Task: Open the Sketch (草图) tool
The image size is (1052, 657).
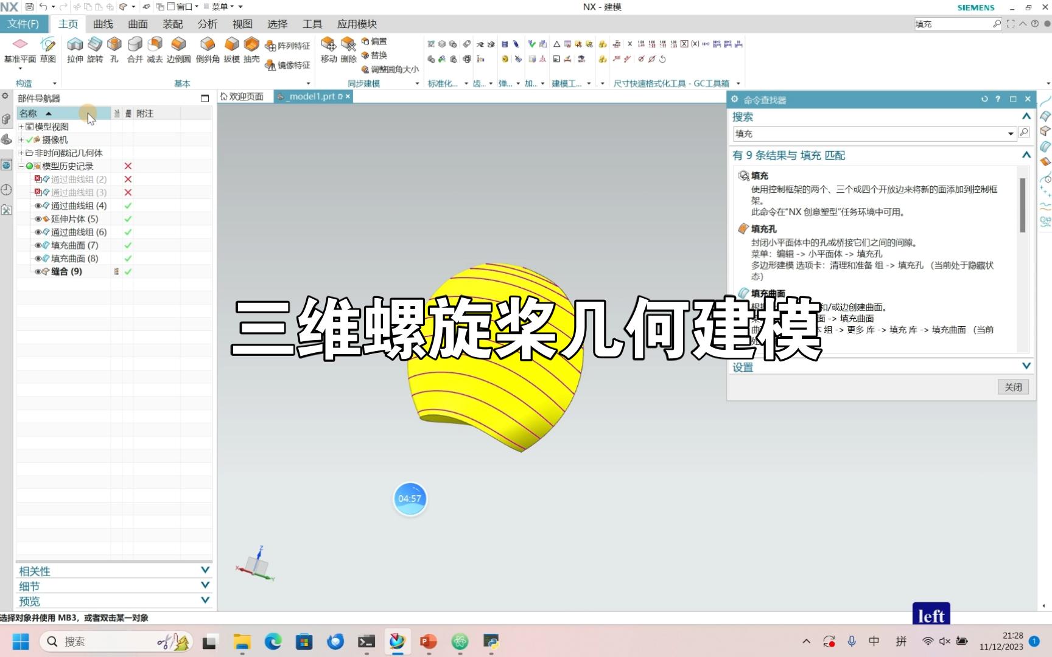Action: click(48, 50)
